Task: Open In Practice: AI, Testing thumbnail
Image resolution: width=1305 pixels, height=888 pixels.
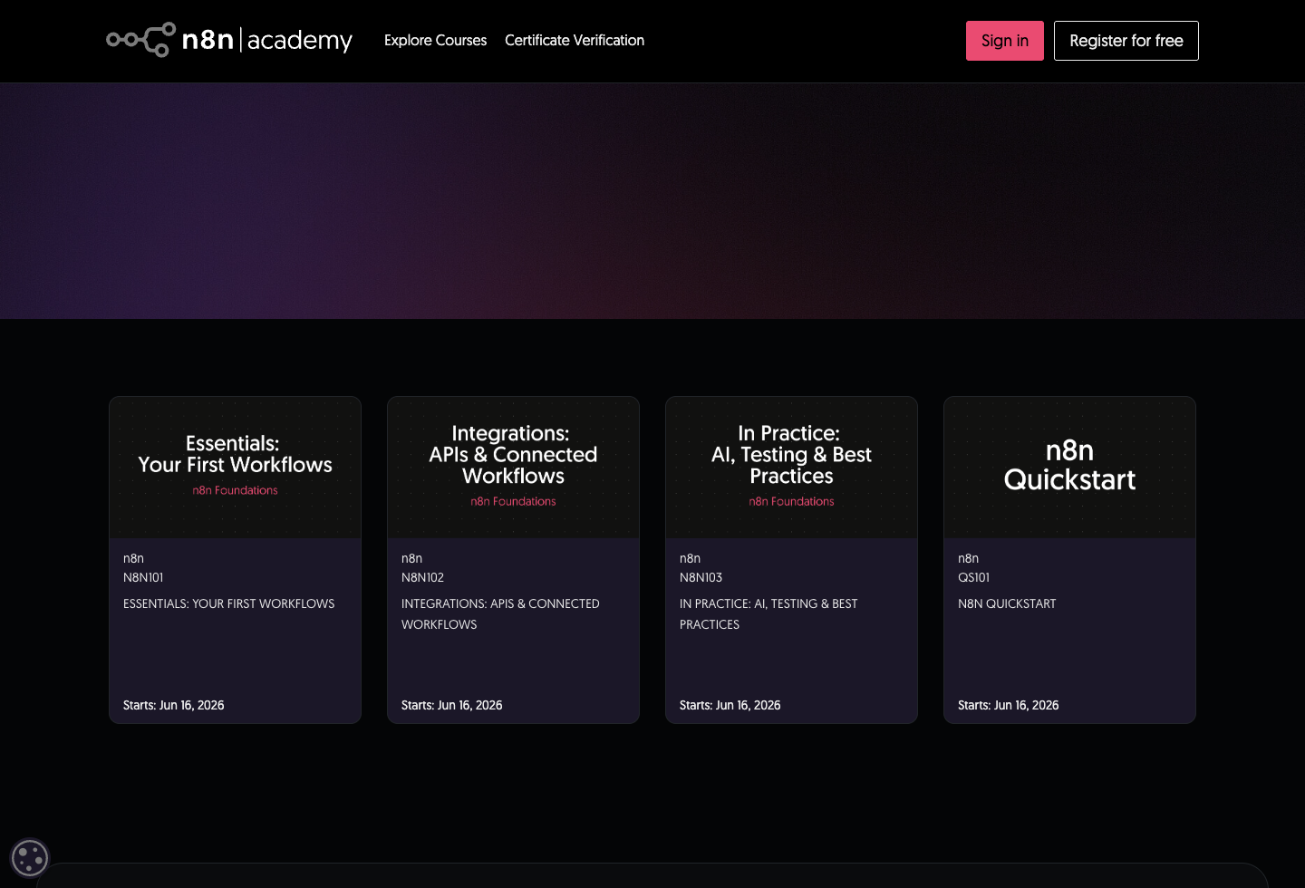Action: 791,468
